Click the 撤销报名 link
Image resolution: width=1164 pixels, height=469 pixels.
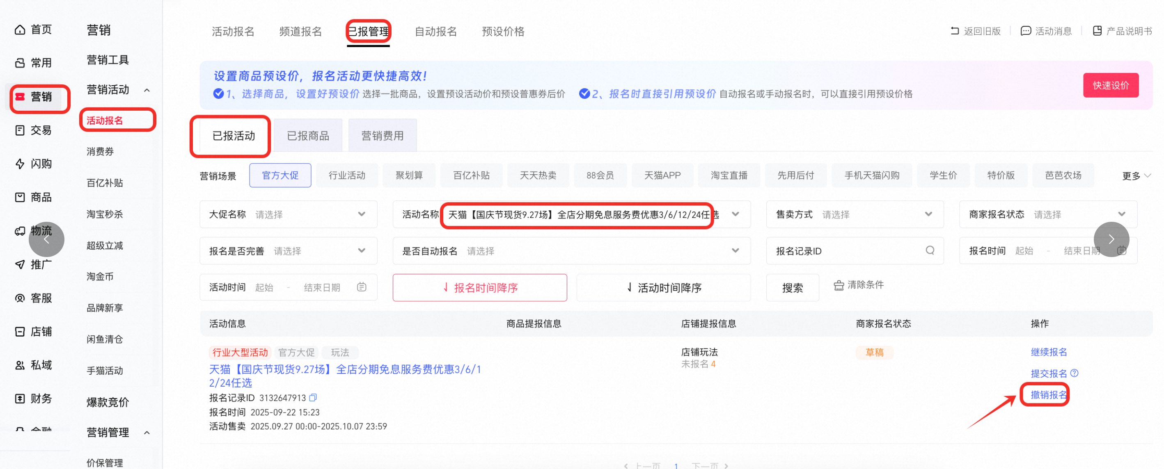pos(1048,394)
